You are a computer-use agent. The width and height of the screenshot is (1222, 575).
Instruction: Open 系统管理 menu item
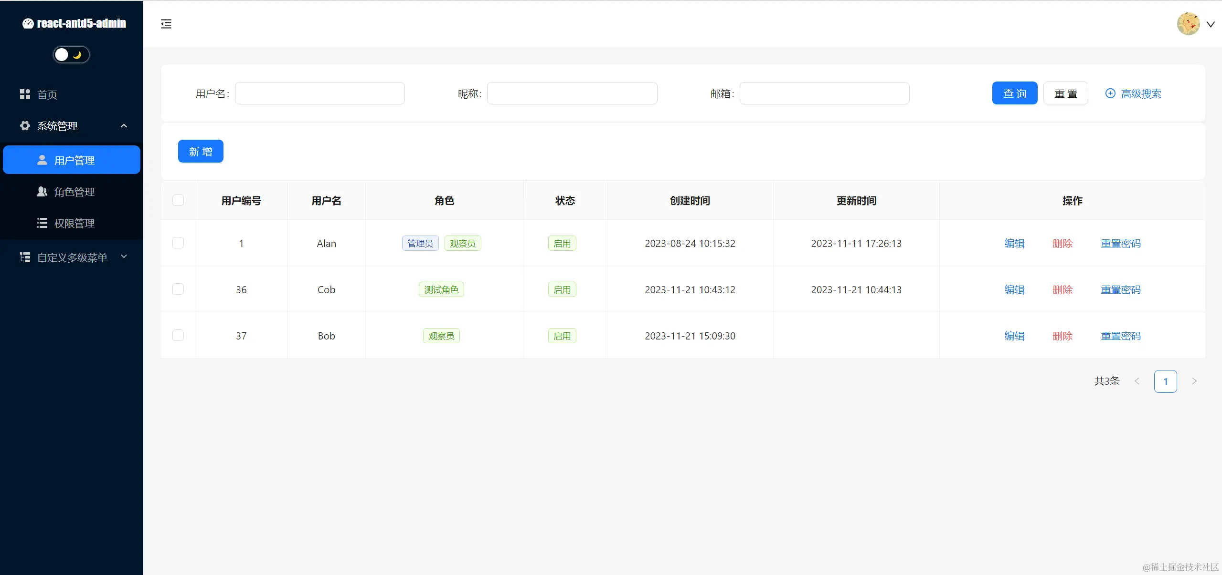click(72, 126)
